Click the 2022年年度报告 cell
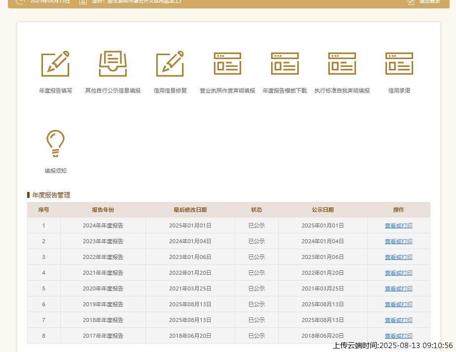 (103, 257)
